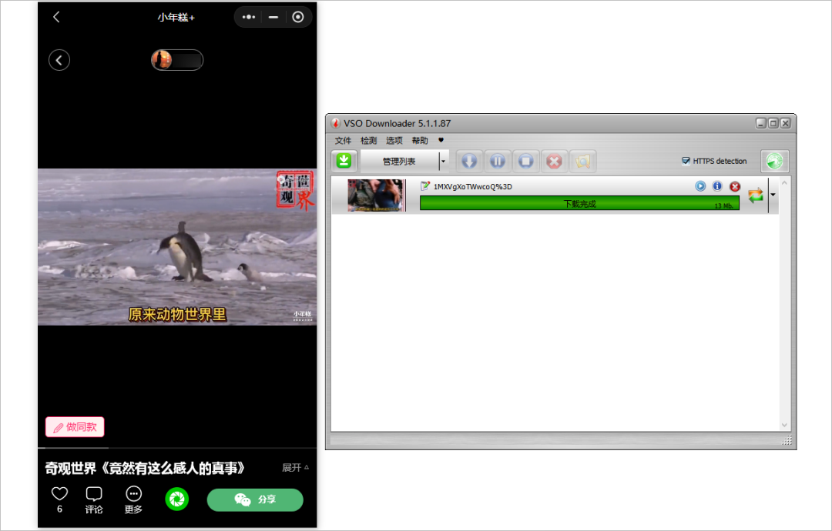Click the heart like icon
Image resolution: width=832 pixels, height=531 pixels.
(59, 493)
